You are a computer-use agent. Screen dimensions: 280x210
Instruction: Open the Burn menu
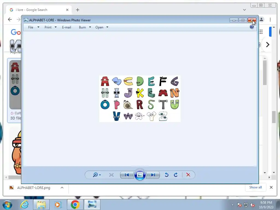point(82,27)
